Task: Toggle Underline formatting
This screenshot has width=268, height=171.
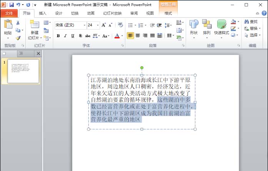Action: coord(73,36)
